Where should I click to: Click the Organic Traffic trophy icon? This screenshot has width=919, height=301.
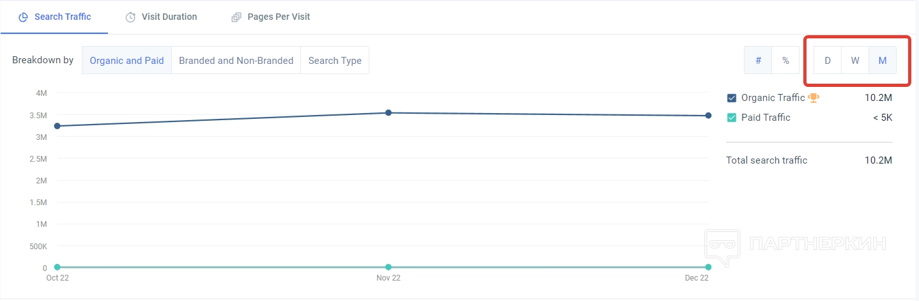click(x=814, y=98)
